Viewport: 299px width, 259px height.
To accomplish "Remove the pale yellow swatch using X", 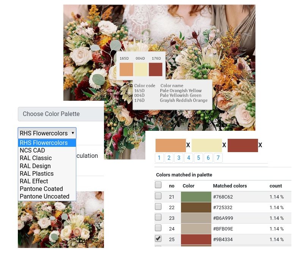I will pos(224,145).
